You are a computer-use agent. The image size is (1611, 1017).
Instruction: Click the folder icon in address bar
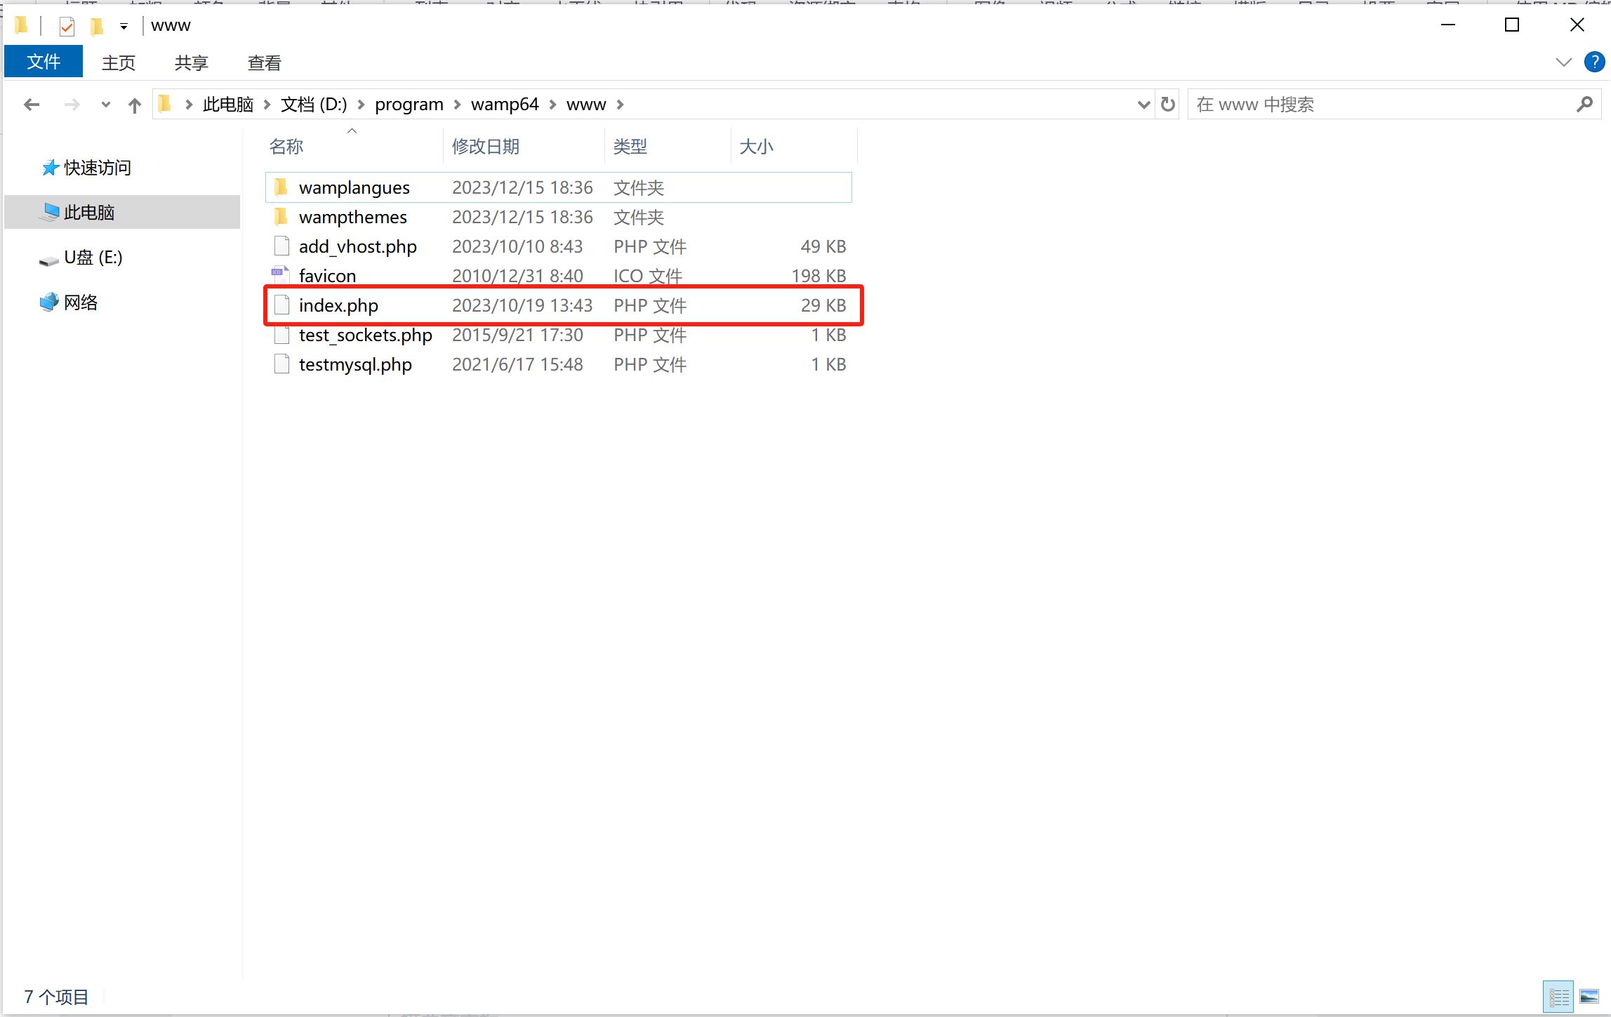(x=166, y=105)
